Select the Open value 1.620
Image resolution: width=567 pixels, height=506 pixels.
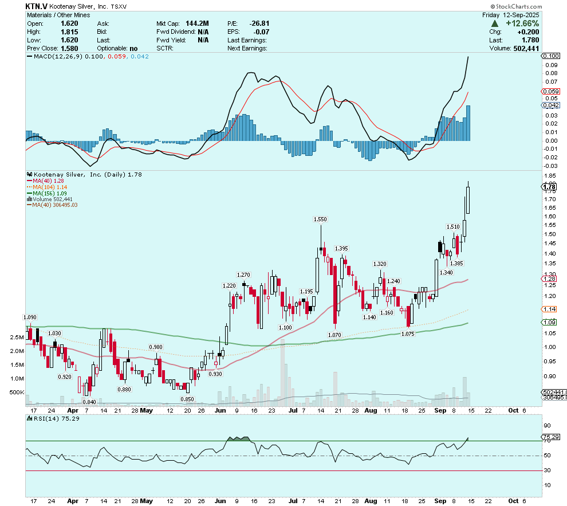(x=69, y=23)
